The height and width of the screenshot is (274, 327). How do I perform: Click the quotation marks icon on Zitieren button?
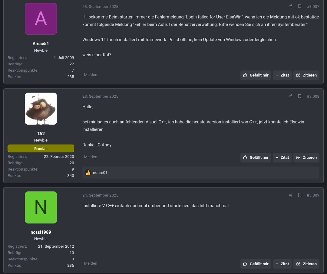tap(298, 75)
